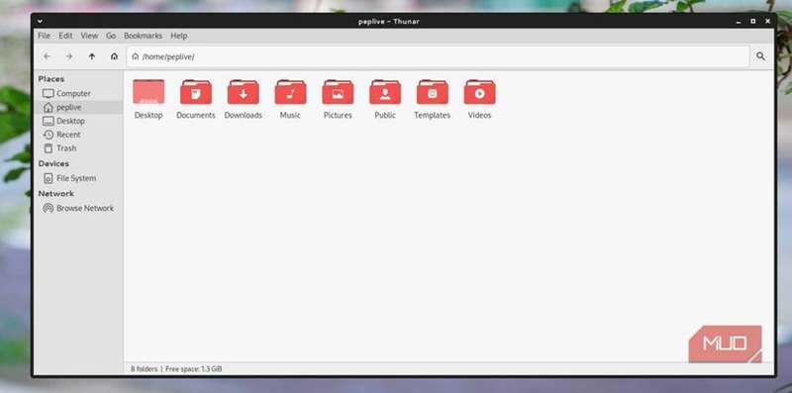Open the File menu

point(44,36)
